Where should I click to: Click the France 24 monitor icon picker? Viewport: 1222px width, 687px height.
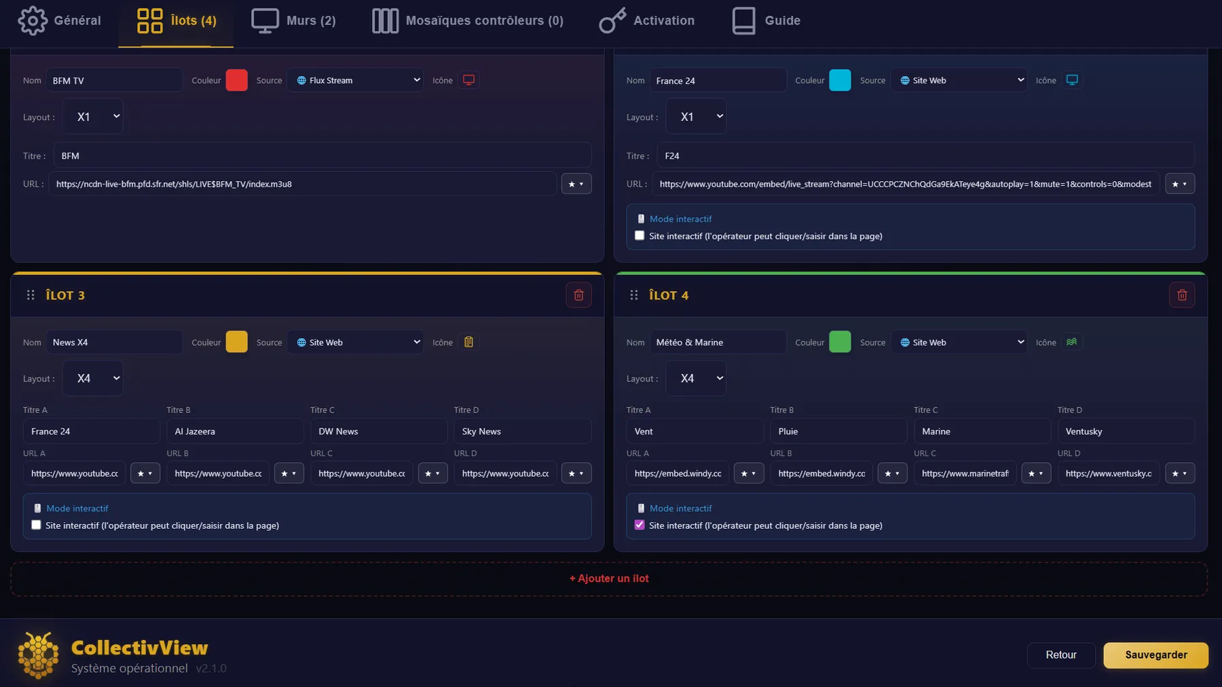1072,80
